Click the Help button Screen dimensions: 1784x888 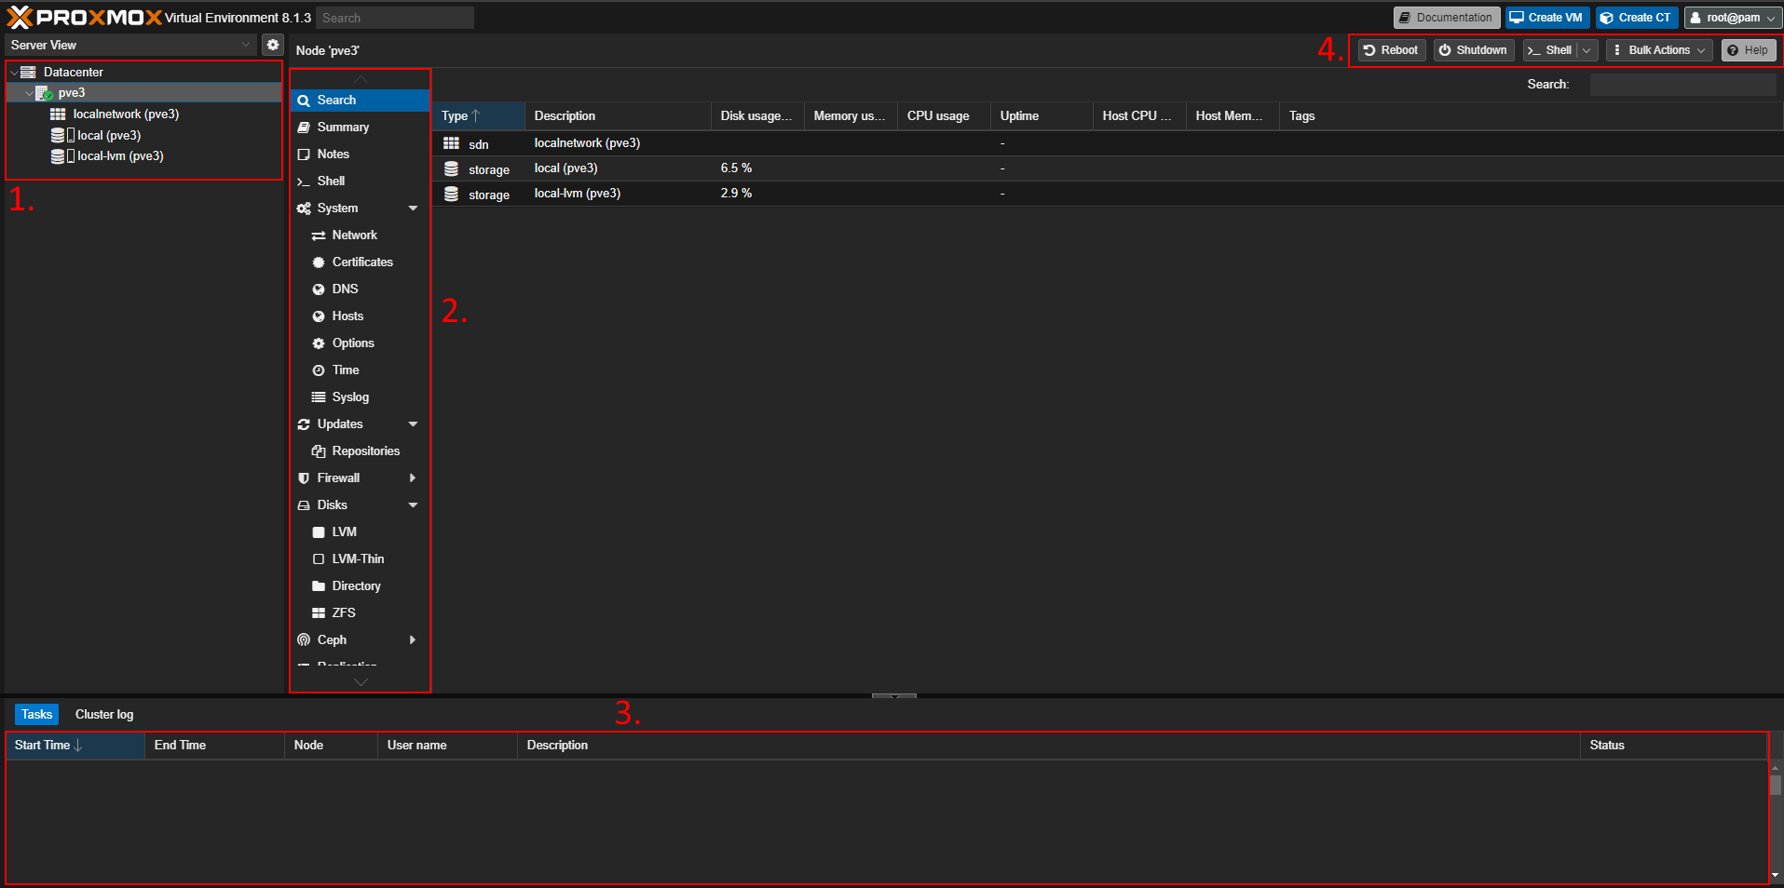click(1748, 50)
